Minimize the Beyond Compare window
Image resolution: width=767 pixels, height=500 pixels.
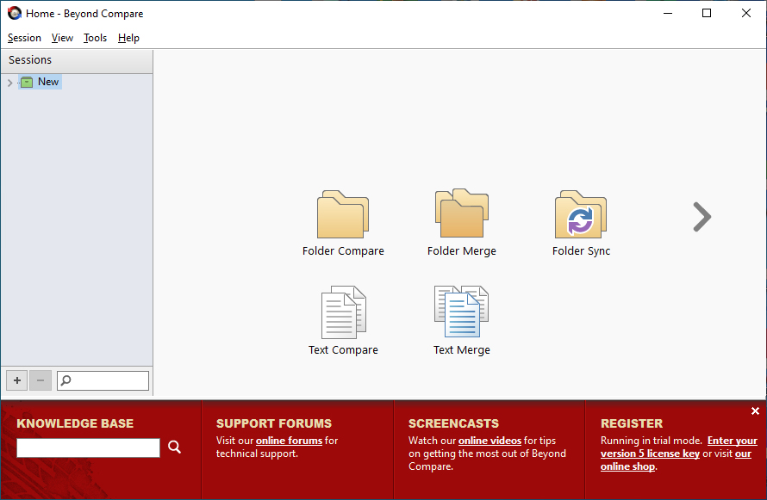[668, 13]
